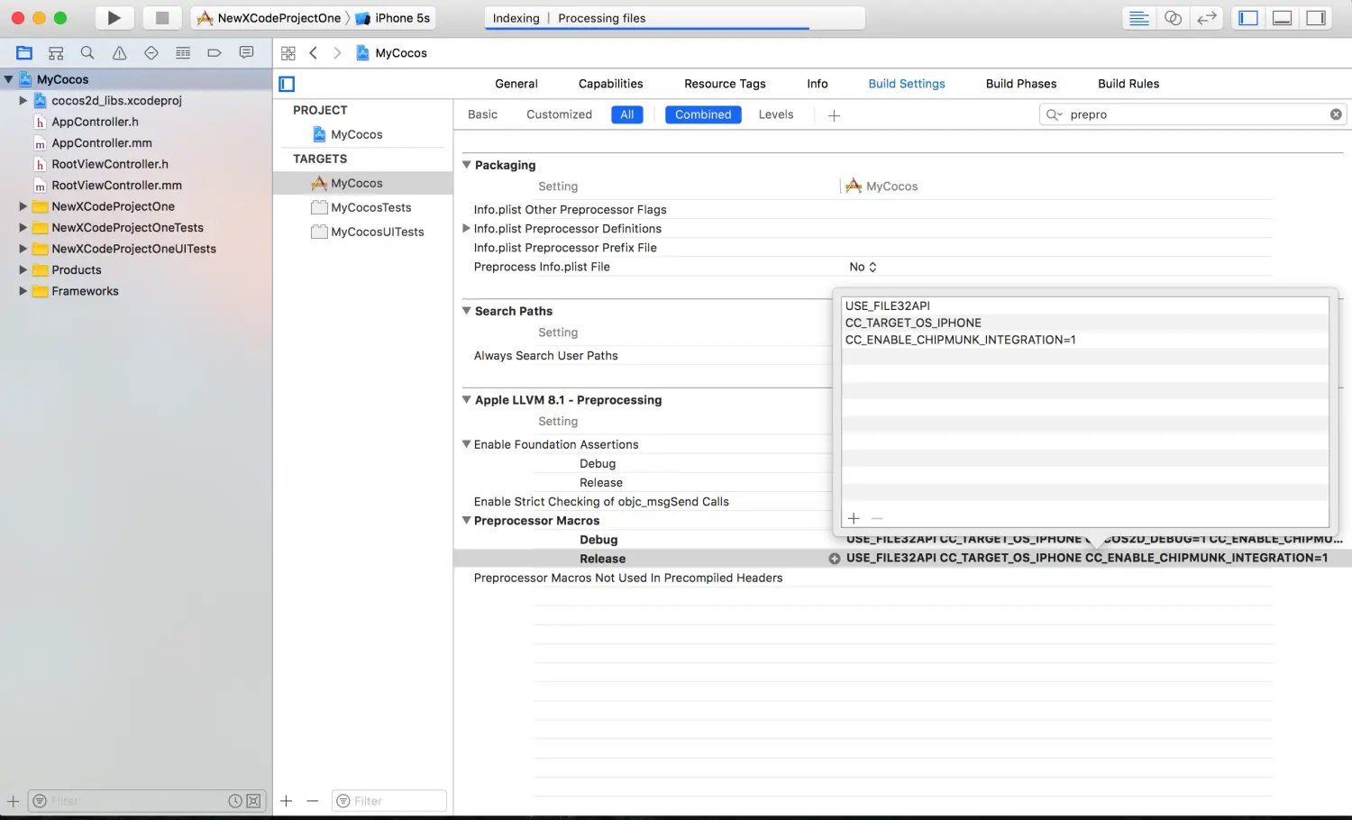Open the related items grid menu
1352x820 pixels.
[288, 53]
